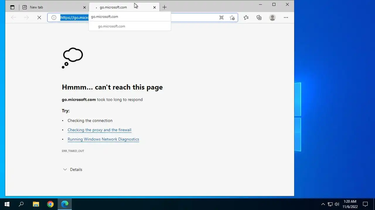
Task: Click the ERR_TIMED_OUT error code text
Action: pos(73,151)
